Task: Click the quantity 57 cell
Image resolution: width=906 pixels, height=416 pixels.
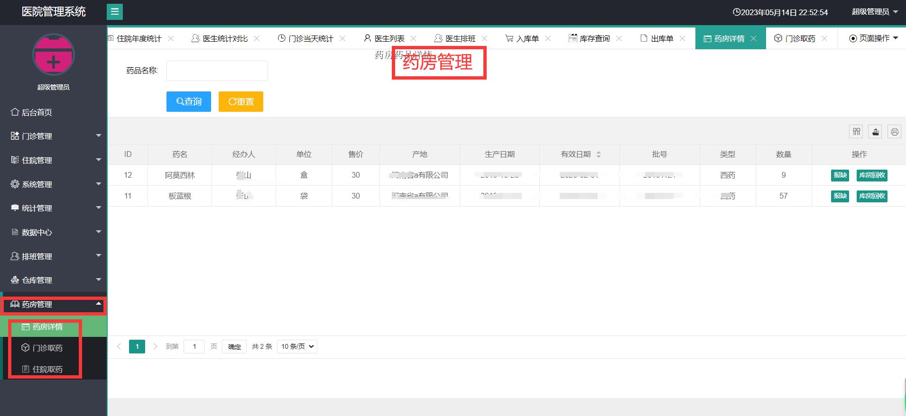Action: (x=784, y=196)
